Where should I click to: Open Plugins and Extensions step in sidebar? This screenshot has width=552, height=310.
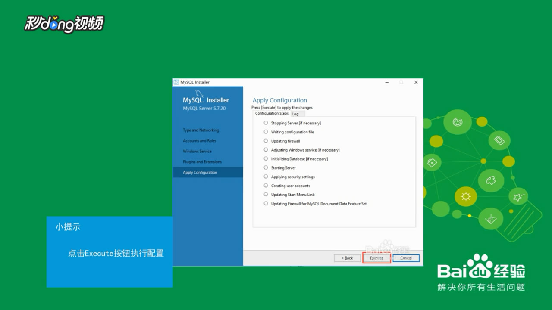coord(202,162)
